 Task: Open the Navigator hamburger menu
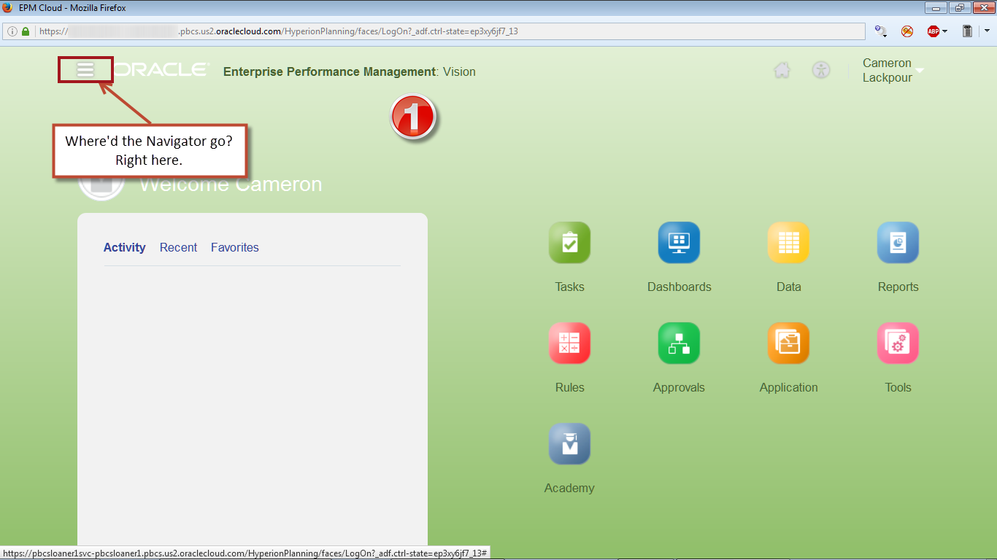pyautogui.click(x=85, y=69)
